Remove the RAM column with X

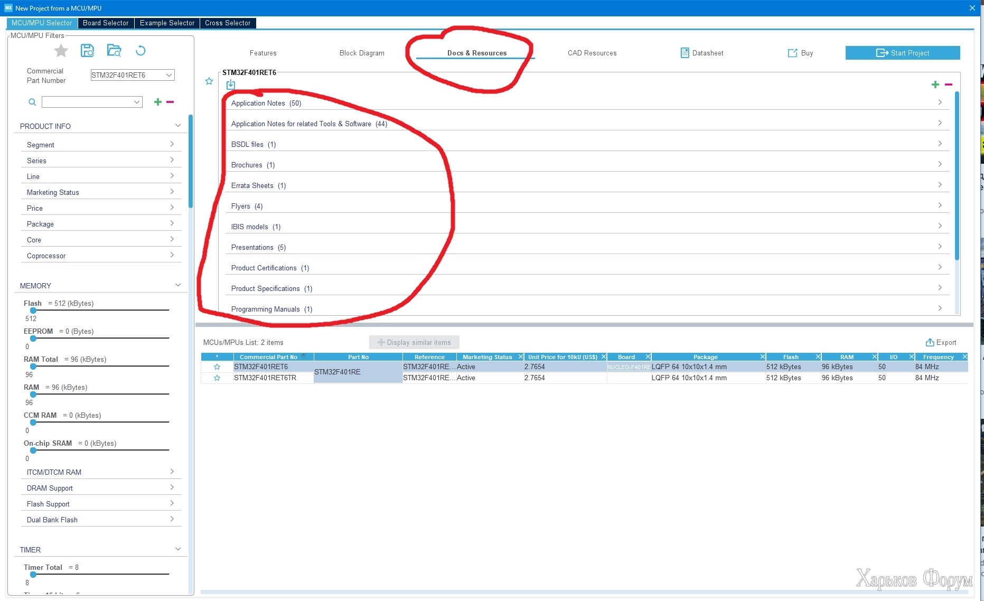pyautogui.click(x=874, y=357)
